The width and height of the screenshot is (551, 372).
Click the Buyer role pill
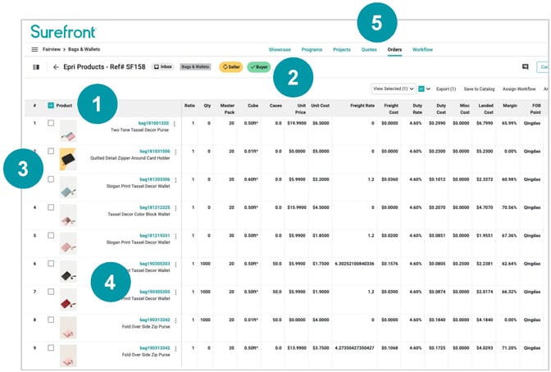[259, 67]
